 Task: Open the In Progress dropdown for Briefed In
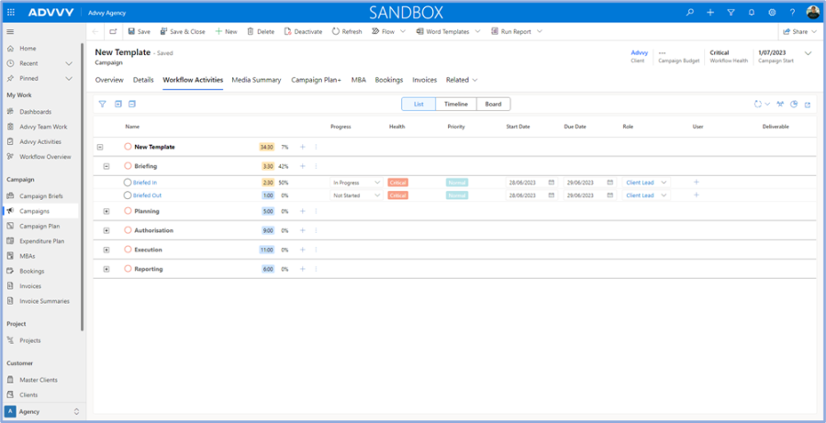(x=356, y=183)
